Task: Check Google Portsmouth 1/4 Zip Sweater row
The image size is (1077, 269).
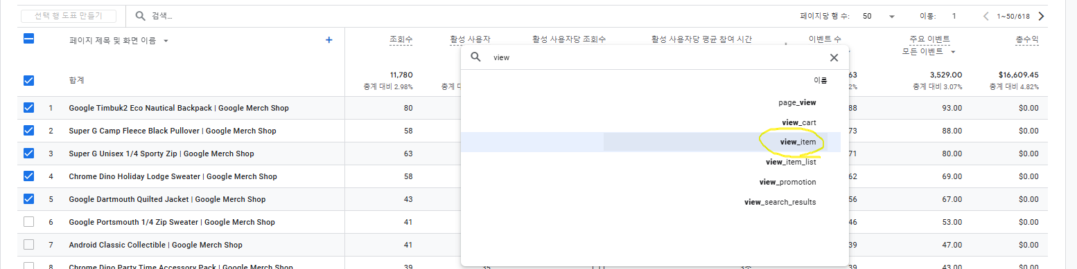Action: click(28, 222)
